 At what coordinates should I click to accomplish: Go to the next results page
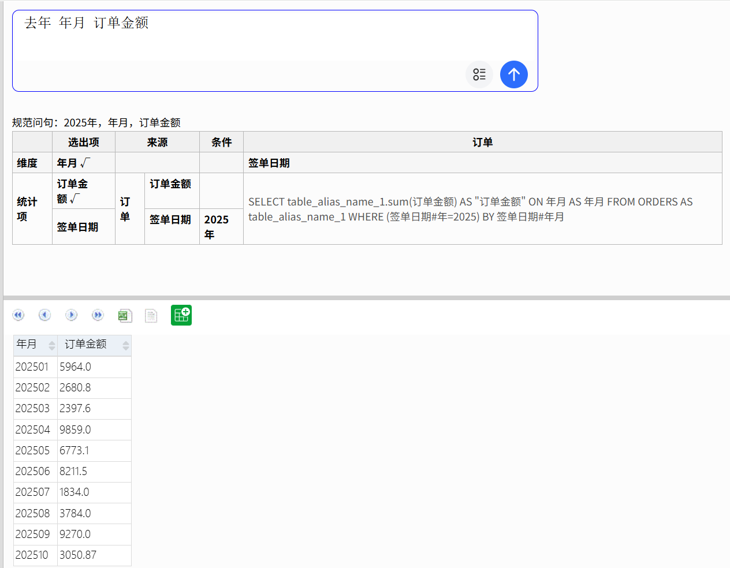click(72, 315)
